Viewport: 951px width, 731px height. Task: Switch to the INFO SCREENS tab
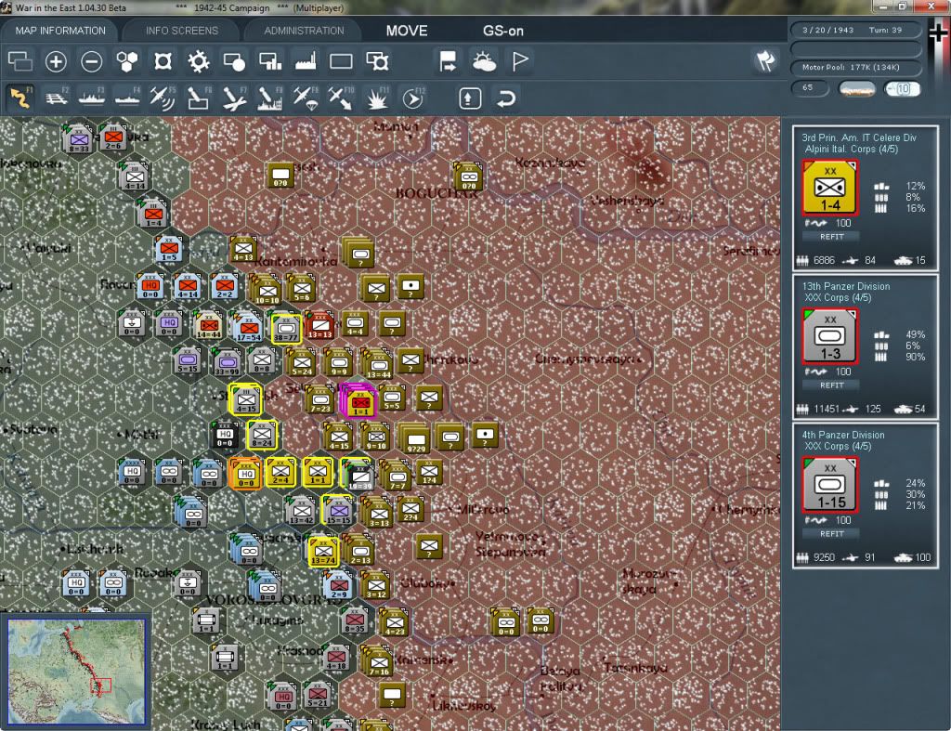[181, 31]
